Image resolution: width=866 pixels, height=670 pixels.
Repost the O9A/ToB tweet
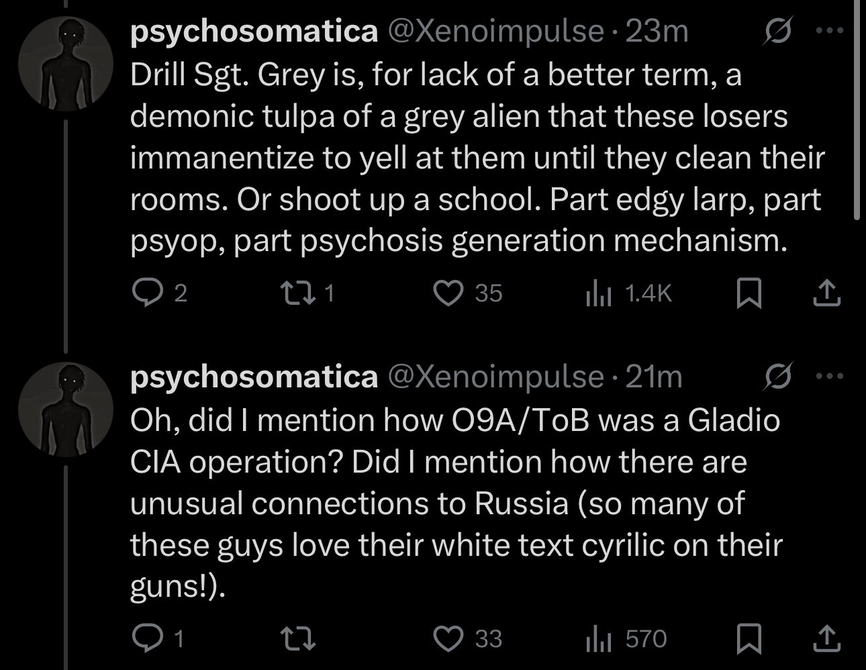[x=295, y=638]
